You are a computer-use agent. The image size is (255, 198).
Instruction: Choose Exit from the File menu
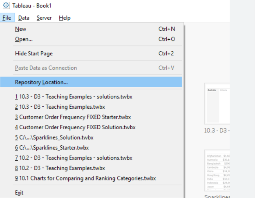coord(91,193)
